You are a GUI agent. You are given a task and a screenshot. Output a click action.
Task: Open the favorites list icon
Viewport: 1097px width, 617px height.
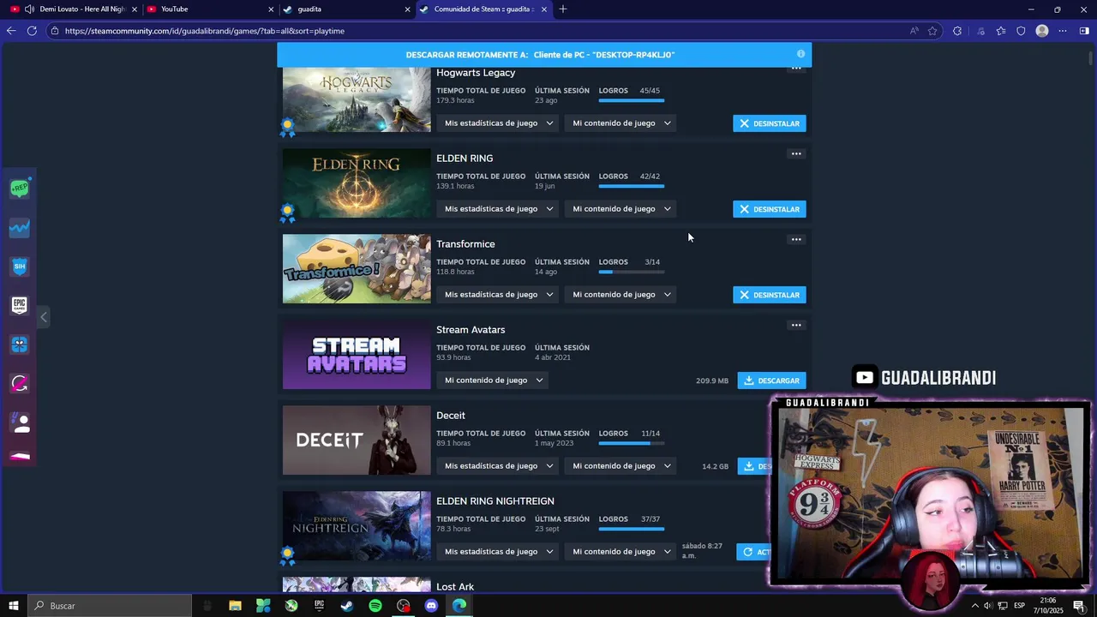[x=1001, y=31]
